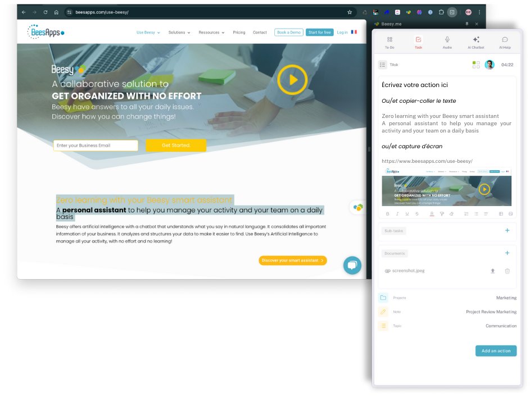Screen dimensions: 530x406
Task: Open the To-Do tab in Beesy panel
Action: 389,43
